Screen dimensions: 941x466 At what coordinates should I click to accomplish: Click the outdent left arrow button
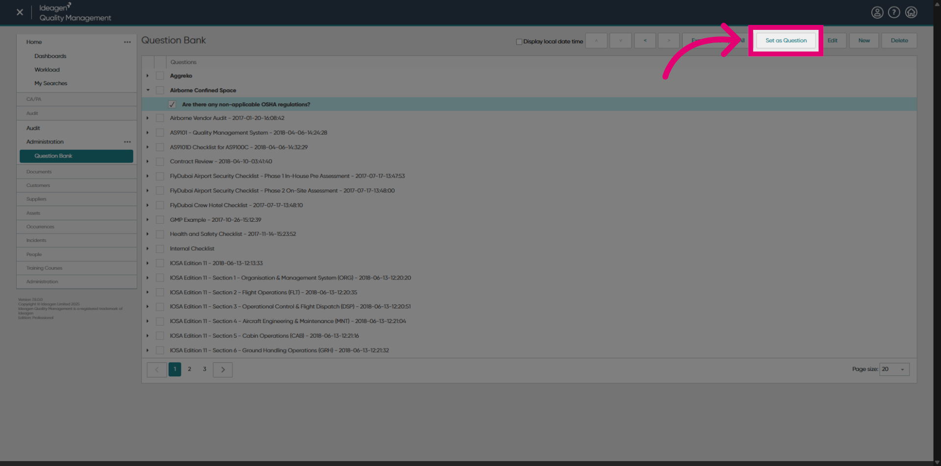tap(644, 41)
